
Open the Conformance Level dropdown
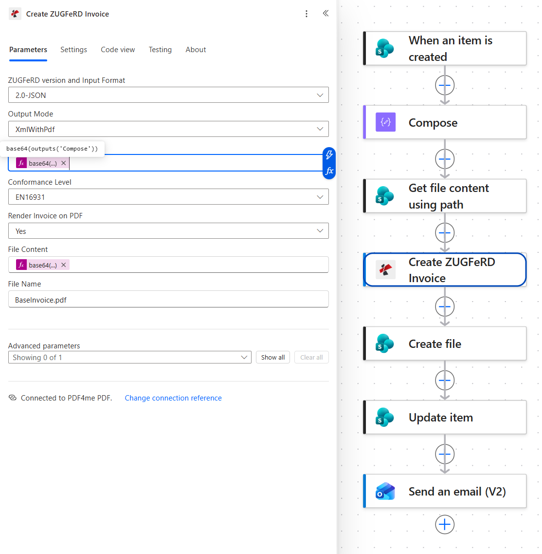coord(168,197)
